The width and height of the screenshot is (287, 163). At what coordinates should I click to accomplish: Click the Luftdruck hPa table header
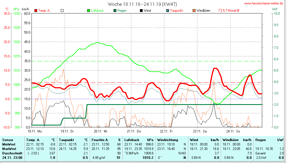139,140
